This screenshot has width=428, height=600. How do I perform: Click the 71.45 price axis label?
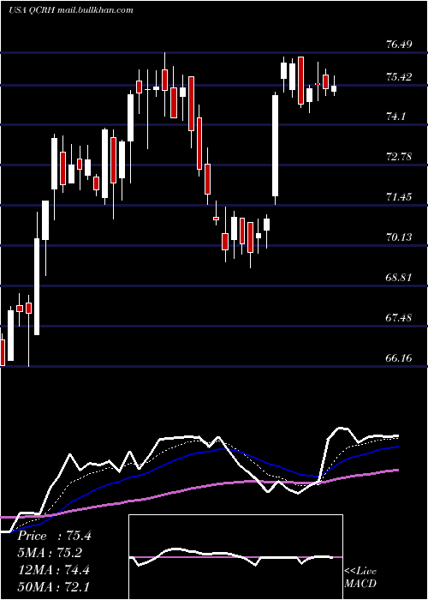tap(399, 197)
